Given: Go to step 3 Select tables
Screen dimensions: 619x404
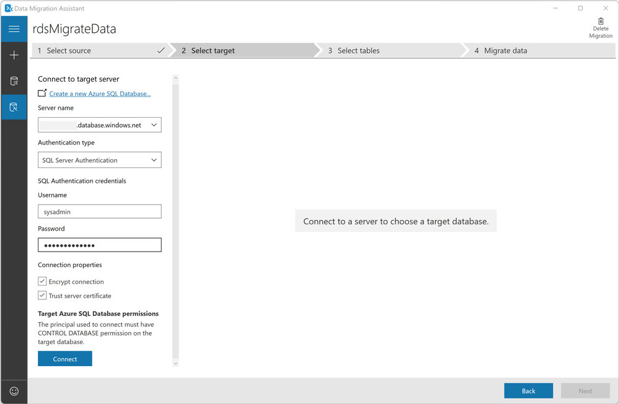Looking at the screenshot, I should coord(390,51).
